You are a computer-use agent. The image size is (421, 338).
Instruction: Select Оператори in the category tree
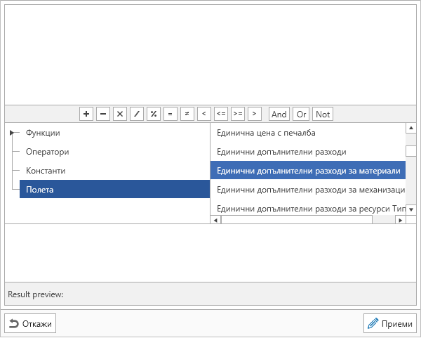47,152
